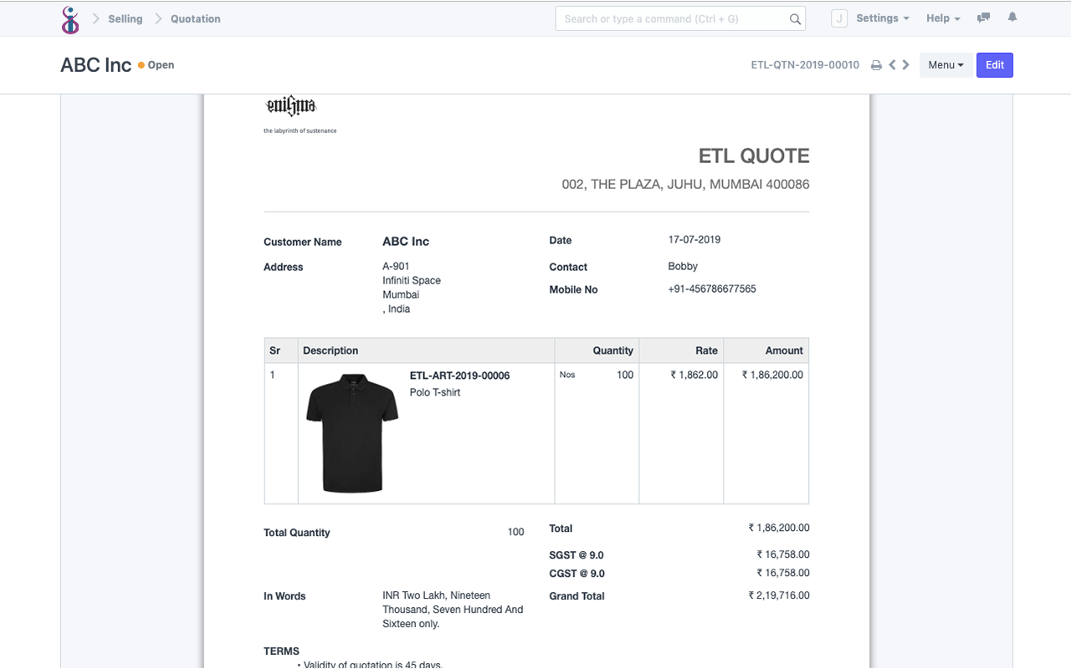Open the Settings dropdown

click(882, 18)
